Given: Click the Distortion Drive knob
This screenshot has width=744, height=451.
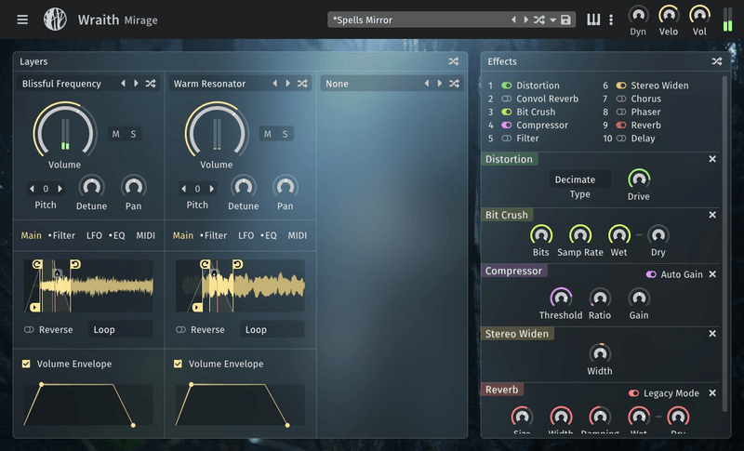Looking at the screenshot, I should pyautogui.click(x=639, y=179).
